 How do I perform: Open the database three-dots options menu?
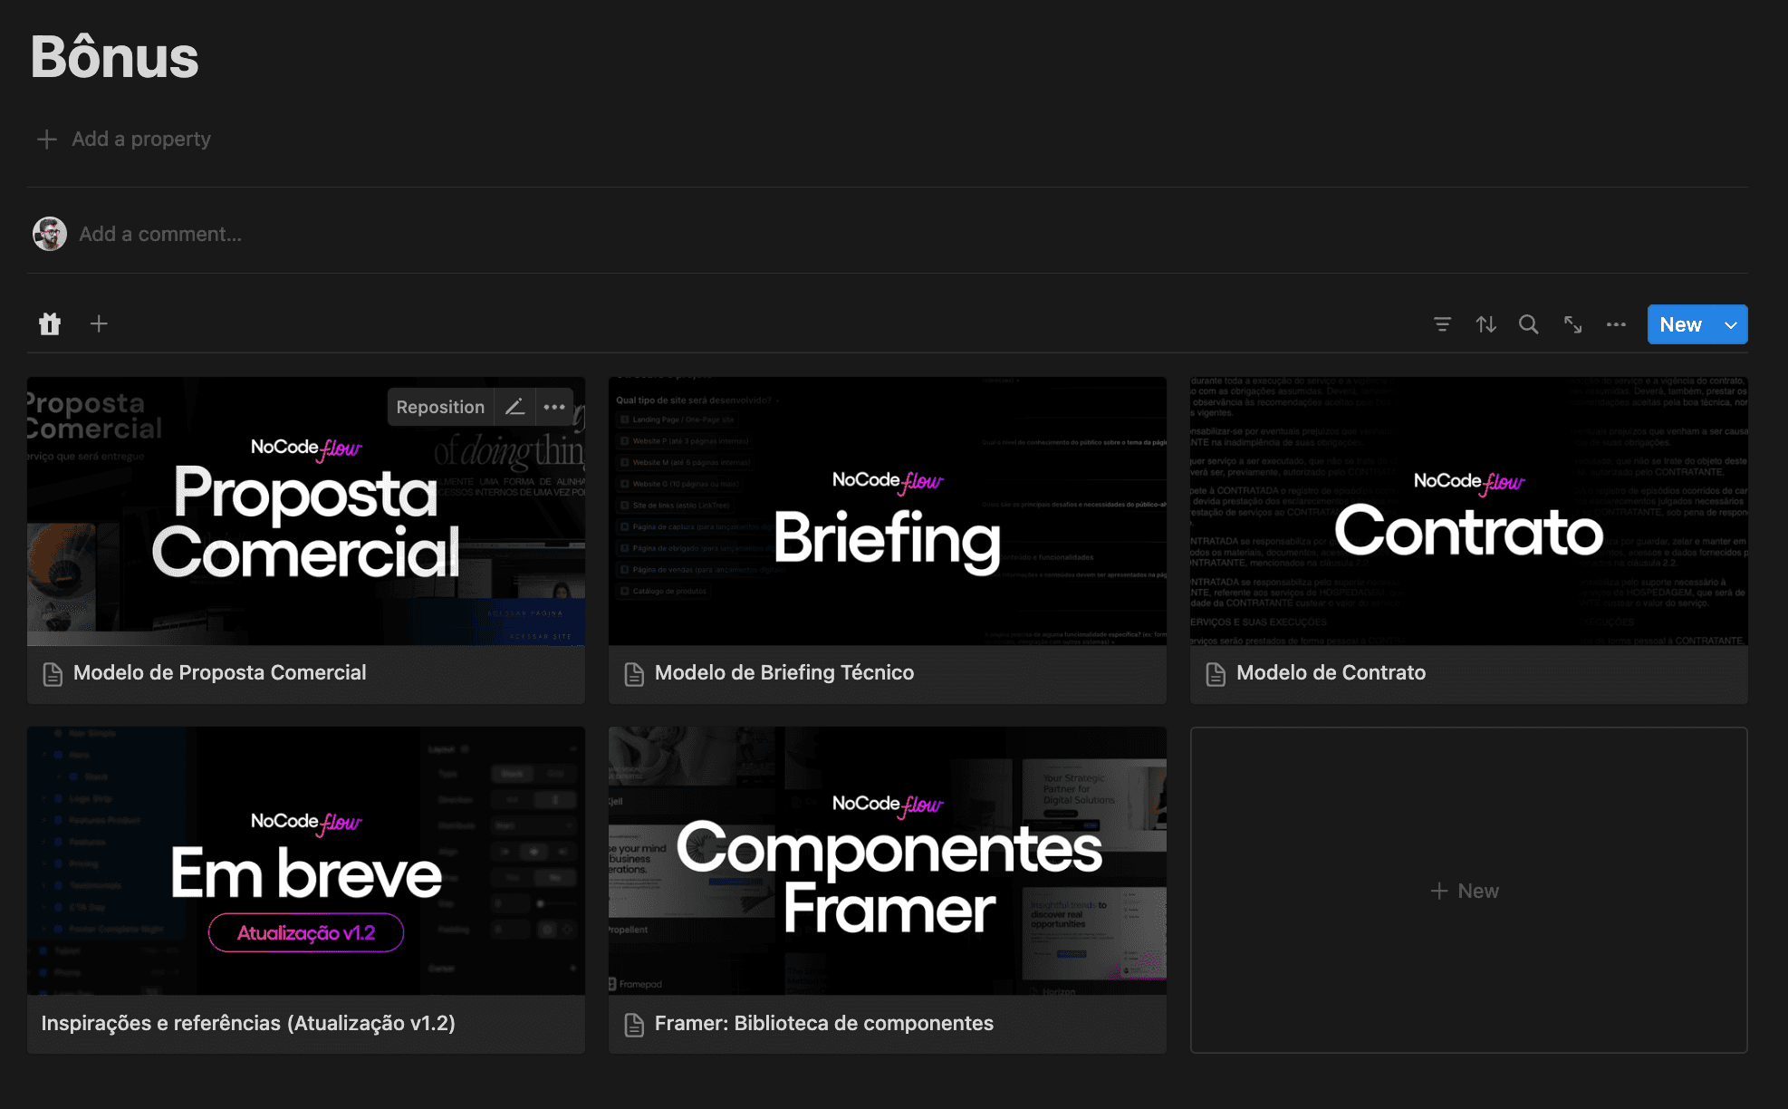(1616, 324)
